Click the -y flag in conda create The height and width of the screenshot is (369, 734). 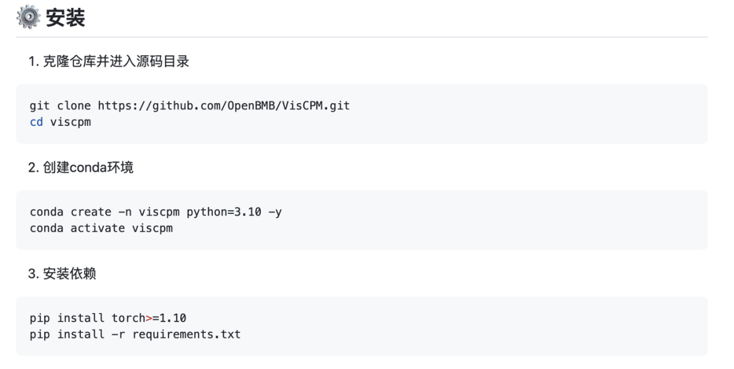point(275,212)
